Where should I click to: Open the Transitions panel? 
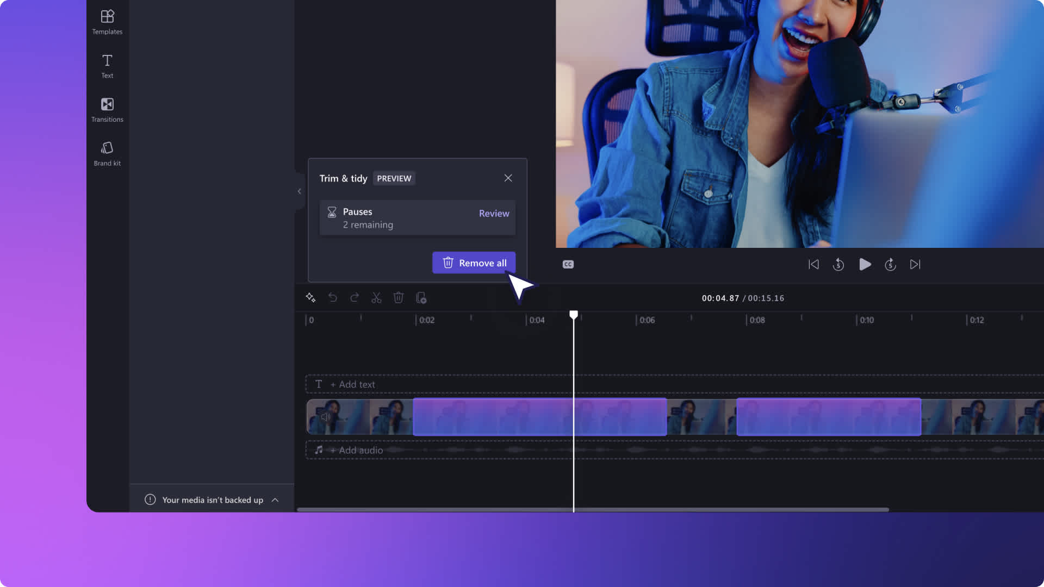point(106,110)
